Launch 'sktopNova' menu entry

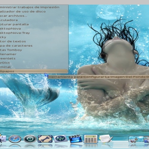point(34,29)
